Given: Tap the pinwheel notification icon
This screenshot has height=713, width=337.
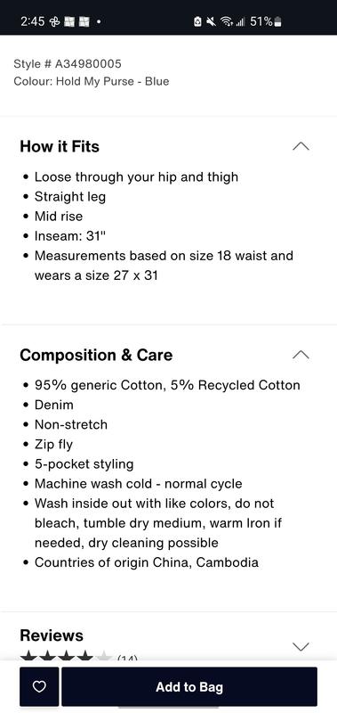Looking at the screenshot, I should (54, 21).
